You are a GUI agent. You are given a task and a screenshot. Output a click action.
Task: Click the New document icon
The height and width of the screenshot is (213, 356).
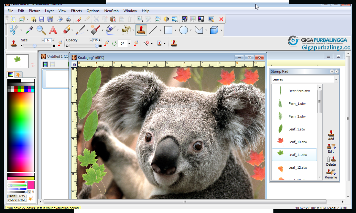pyautogui.click(x=14, y=19)
